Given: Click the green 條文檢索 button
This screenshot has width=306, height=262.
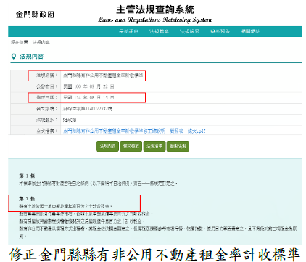Looking at the screenshot, I should [131, 146].
